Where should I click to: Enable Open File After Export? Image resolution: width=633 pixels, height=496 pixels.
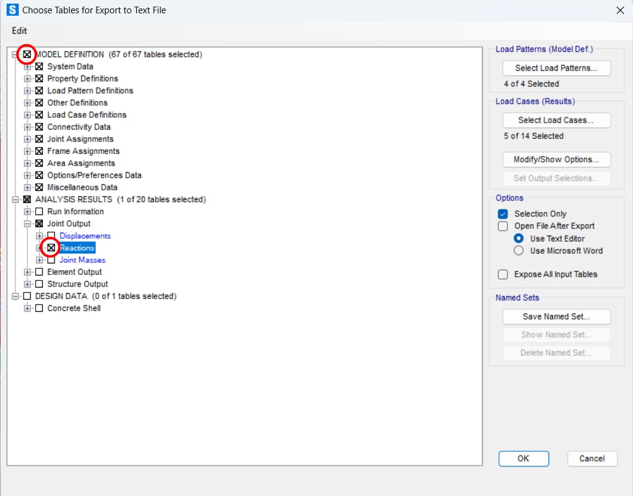point(503,226)
